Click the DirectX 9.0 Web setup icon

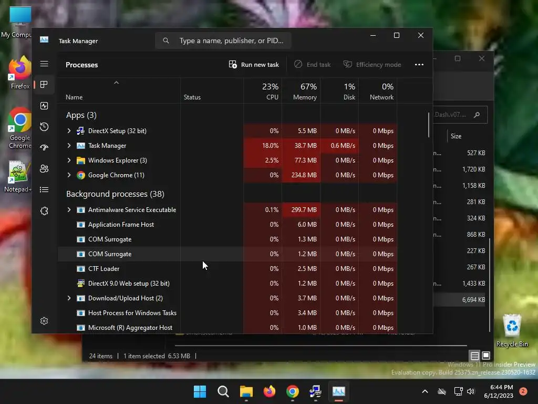[x=80, y=284]
